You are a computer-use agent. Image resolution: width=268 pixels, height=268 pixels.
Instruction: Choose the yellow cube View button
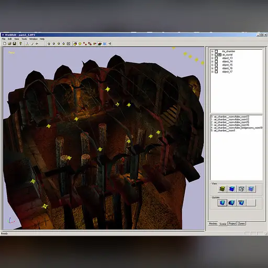222,189
